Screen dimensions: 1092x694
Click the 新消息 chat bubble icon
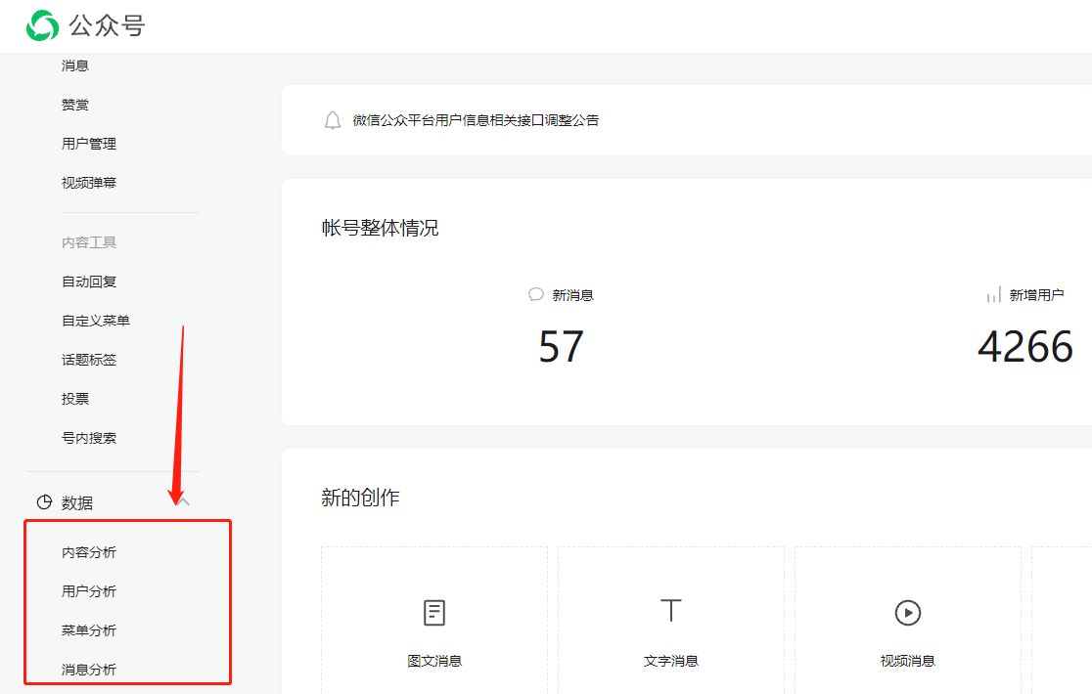(535, 295)
